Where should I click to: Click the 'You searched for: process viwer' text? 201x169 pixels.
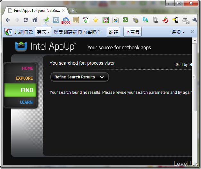82,63
